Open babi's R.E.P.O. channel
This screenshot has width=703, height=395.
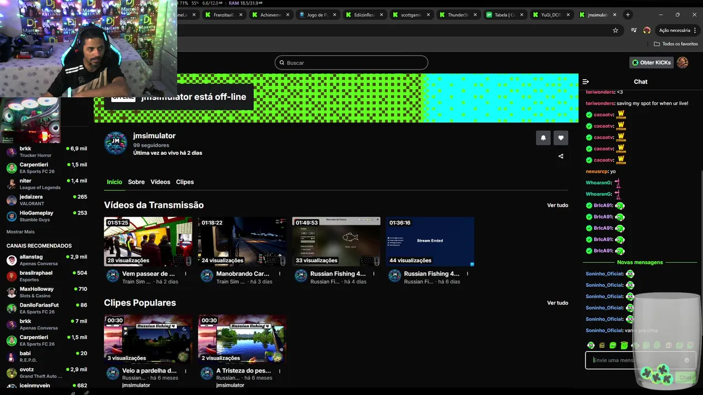tap(47, 357)
